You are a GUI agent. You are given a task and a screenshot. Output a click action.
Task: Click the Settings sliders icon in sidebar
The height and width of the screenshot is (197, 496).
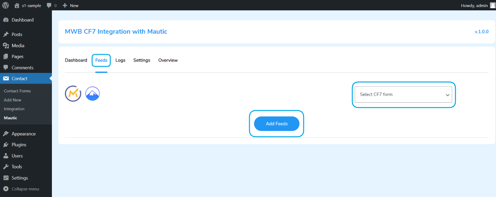(x=6, y=178)
